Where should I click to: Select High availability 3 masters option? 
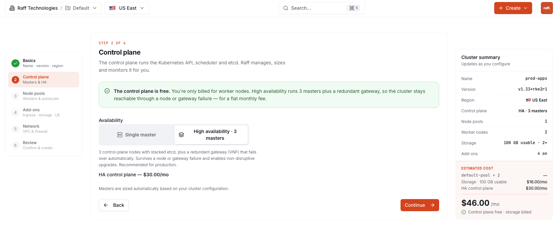pyautogui.click(x=211, y=135)
